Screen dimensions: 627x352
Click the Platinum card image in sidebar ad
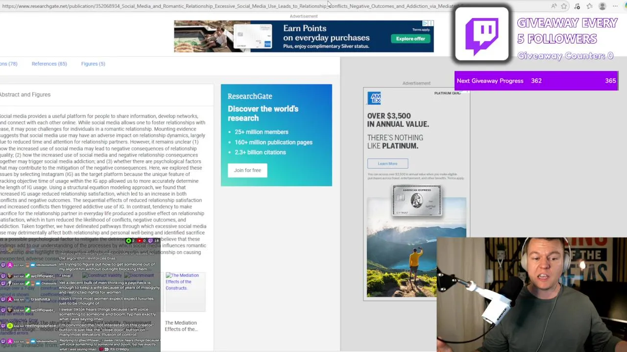tap(416, 200)
